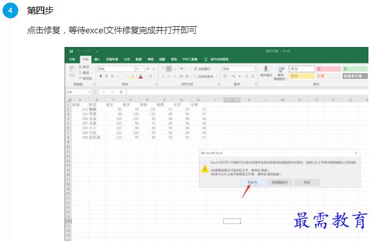
Task: Increase font size with the larger A
Action: coord(148,69)
